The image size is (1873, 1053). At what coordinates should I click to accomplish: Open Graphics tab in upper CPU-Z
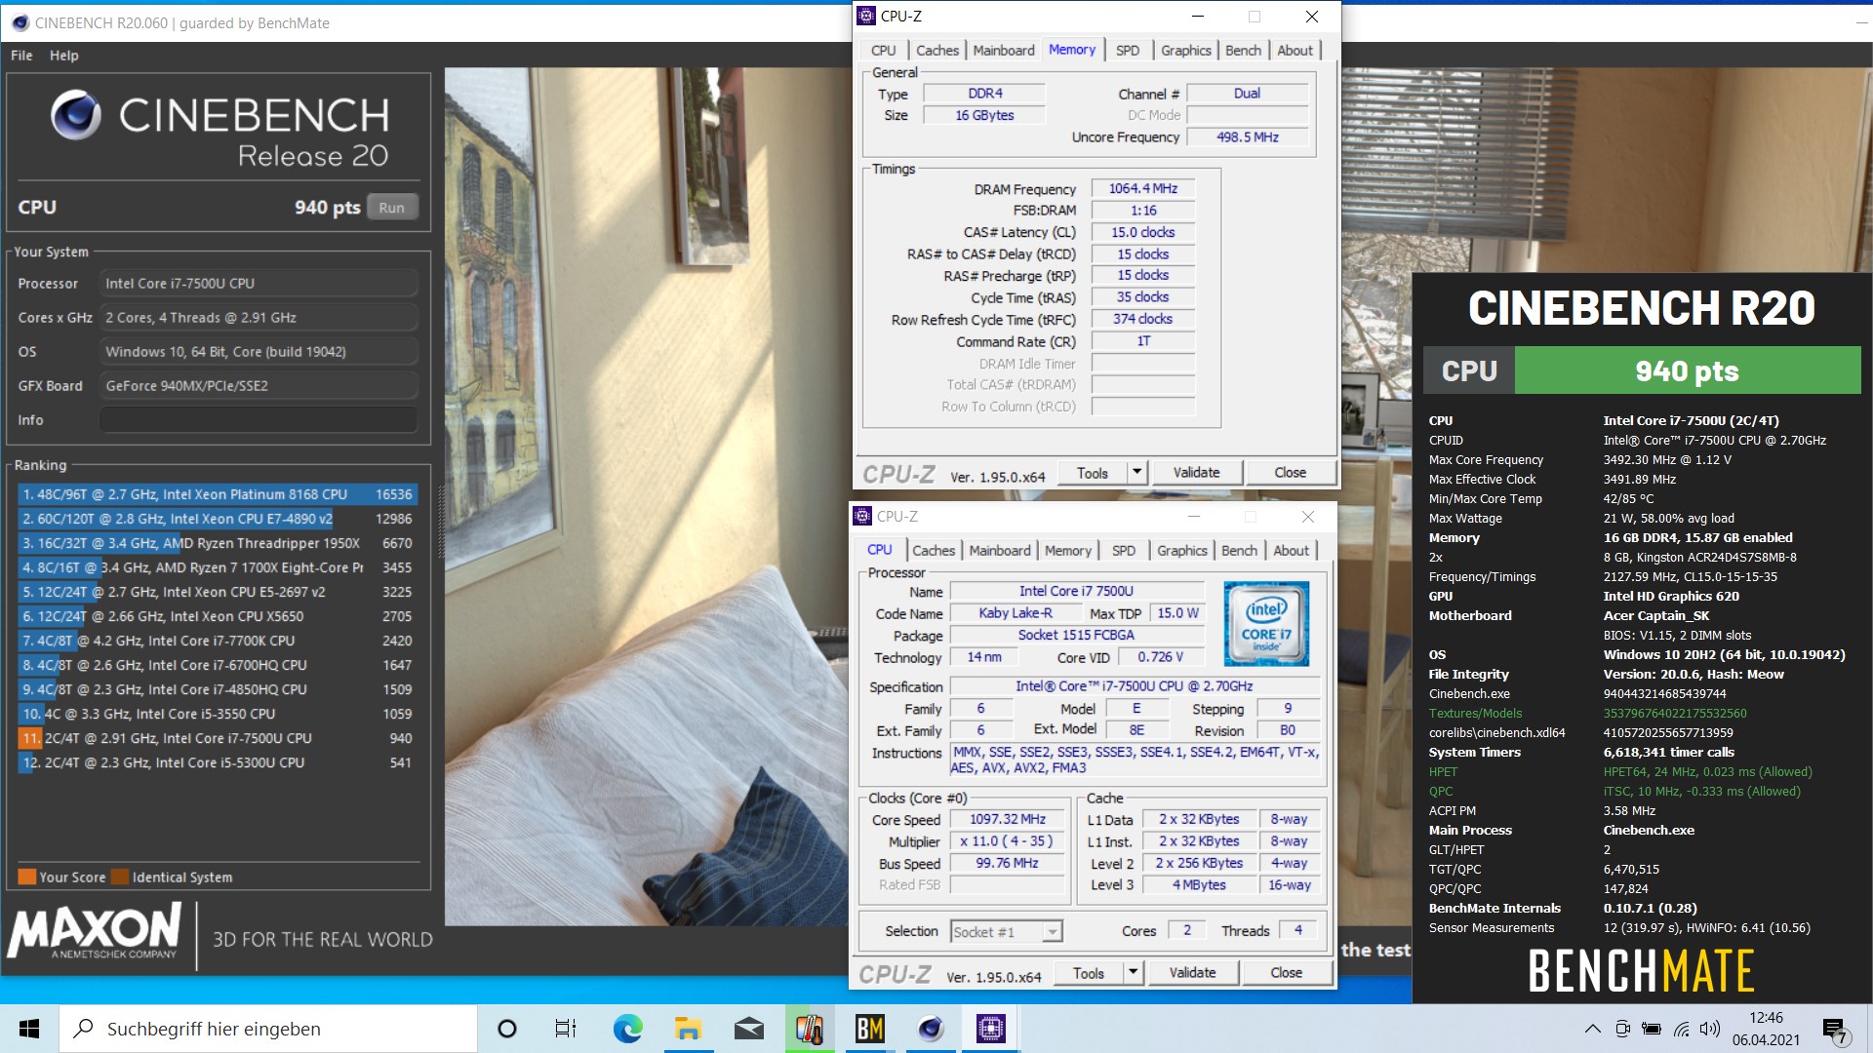1186,51
